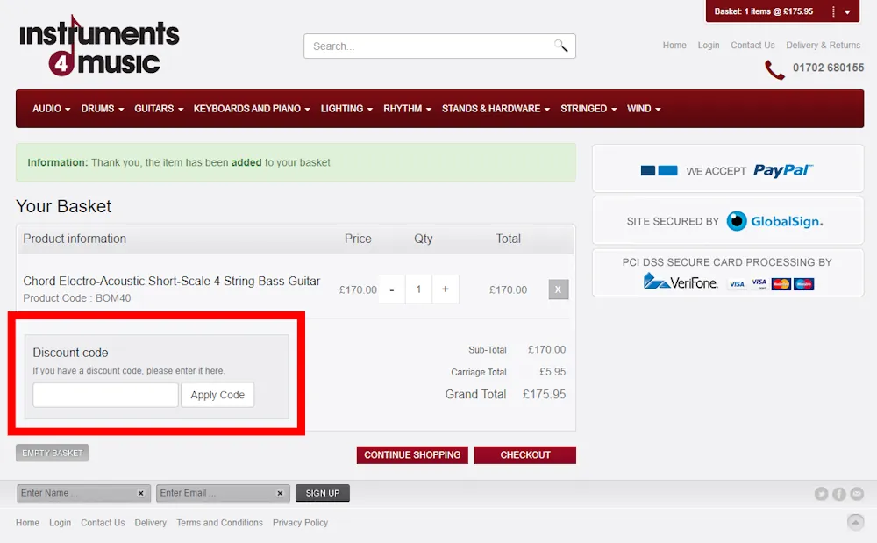The width and height of the screenshot is (877, 543).
Task: Click the CONTINUE SHOPPING button
Action: (412, 455)
